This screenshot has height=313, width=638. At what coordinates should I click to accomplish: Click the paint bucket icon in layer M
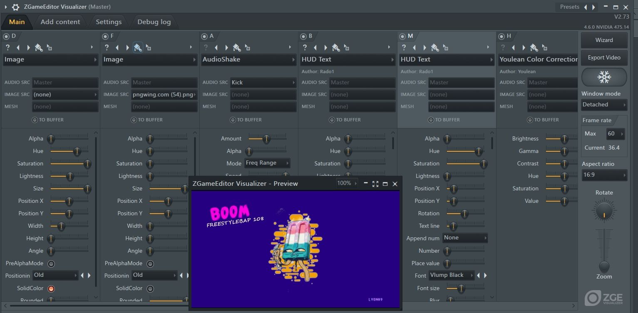pyautogui.click(x=435, y=47)
